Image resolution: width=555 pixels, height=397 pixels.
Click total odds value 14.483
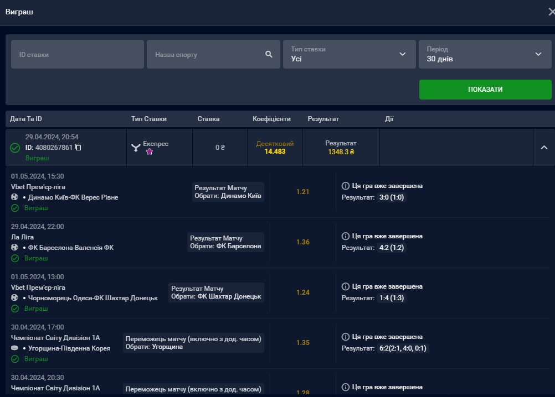[x=275, y=152]
